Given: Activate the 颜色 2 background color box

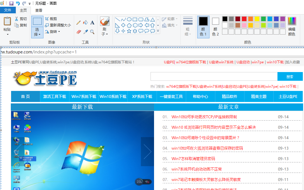Looking at the screenshot, I should pos(215,26).
